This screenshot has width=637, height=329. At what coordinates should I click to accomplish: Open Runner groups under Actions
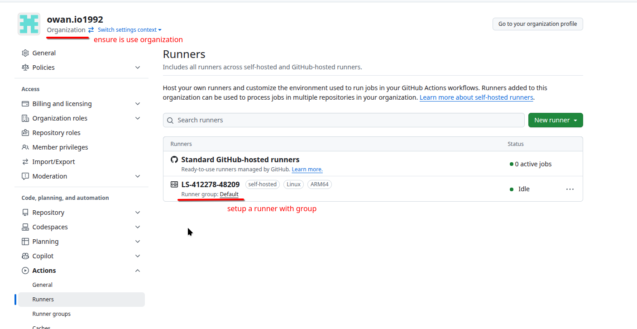pos(52,314)
